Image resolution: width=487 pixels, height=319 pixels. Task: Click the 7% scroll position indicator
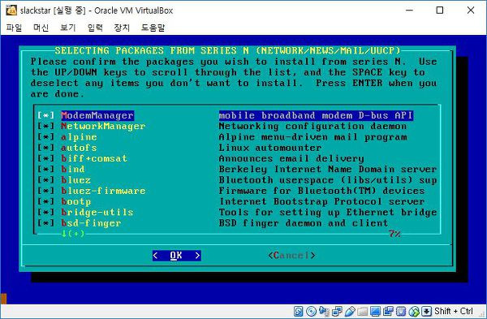(x=394, y=234)
